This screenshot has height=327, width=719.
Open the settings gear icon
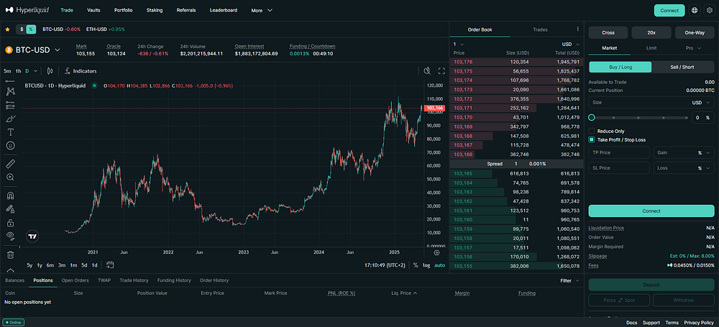pos(709,10)
